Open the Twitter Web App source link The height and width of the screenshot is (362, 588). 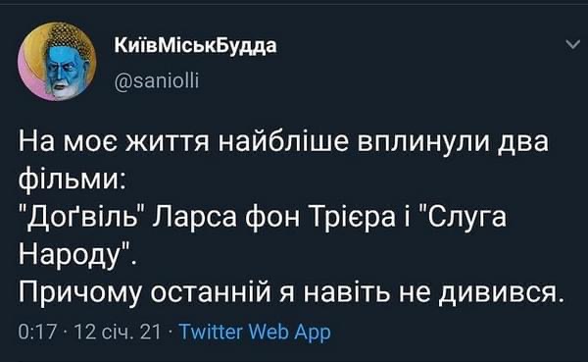click(x=256, y=332)
